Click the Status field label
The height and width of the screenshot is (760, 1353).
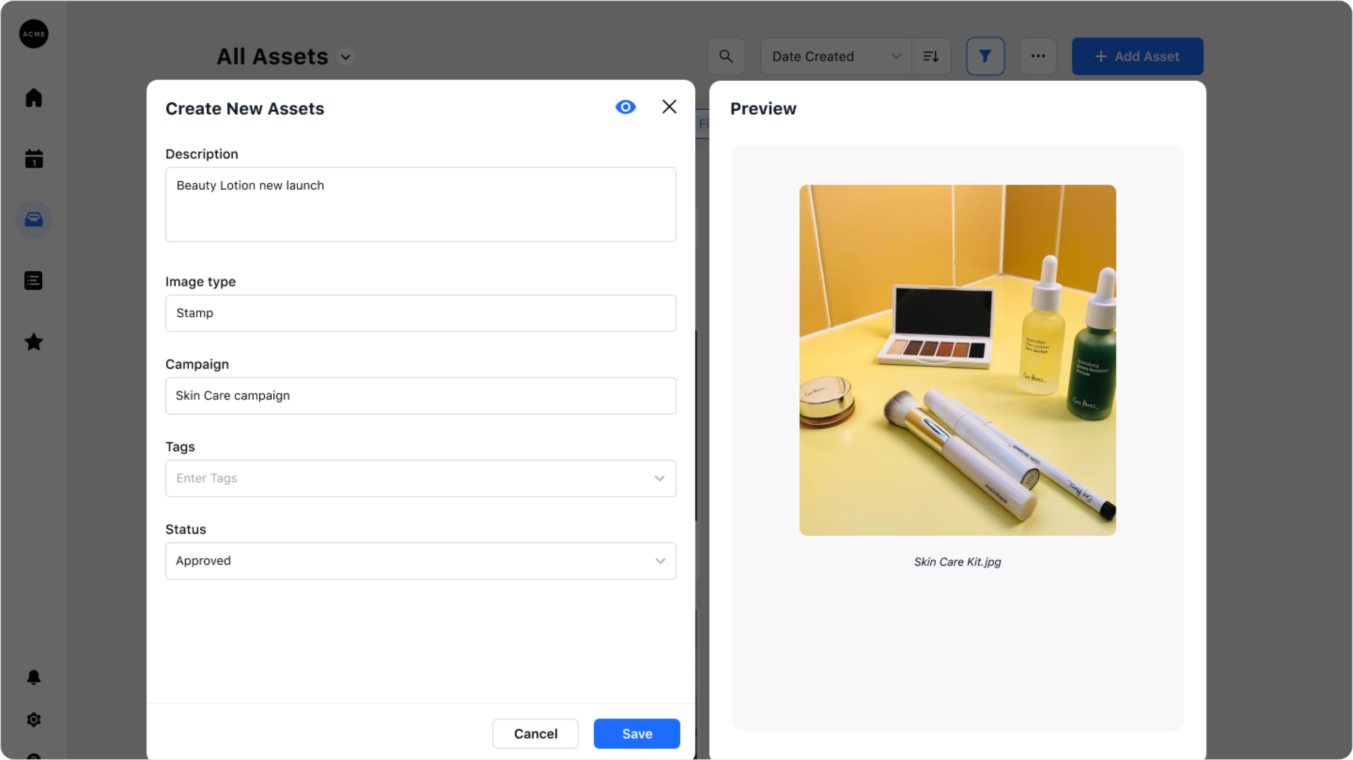point(186,530)
